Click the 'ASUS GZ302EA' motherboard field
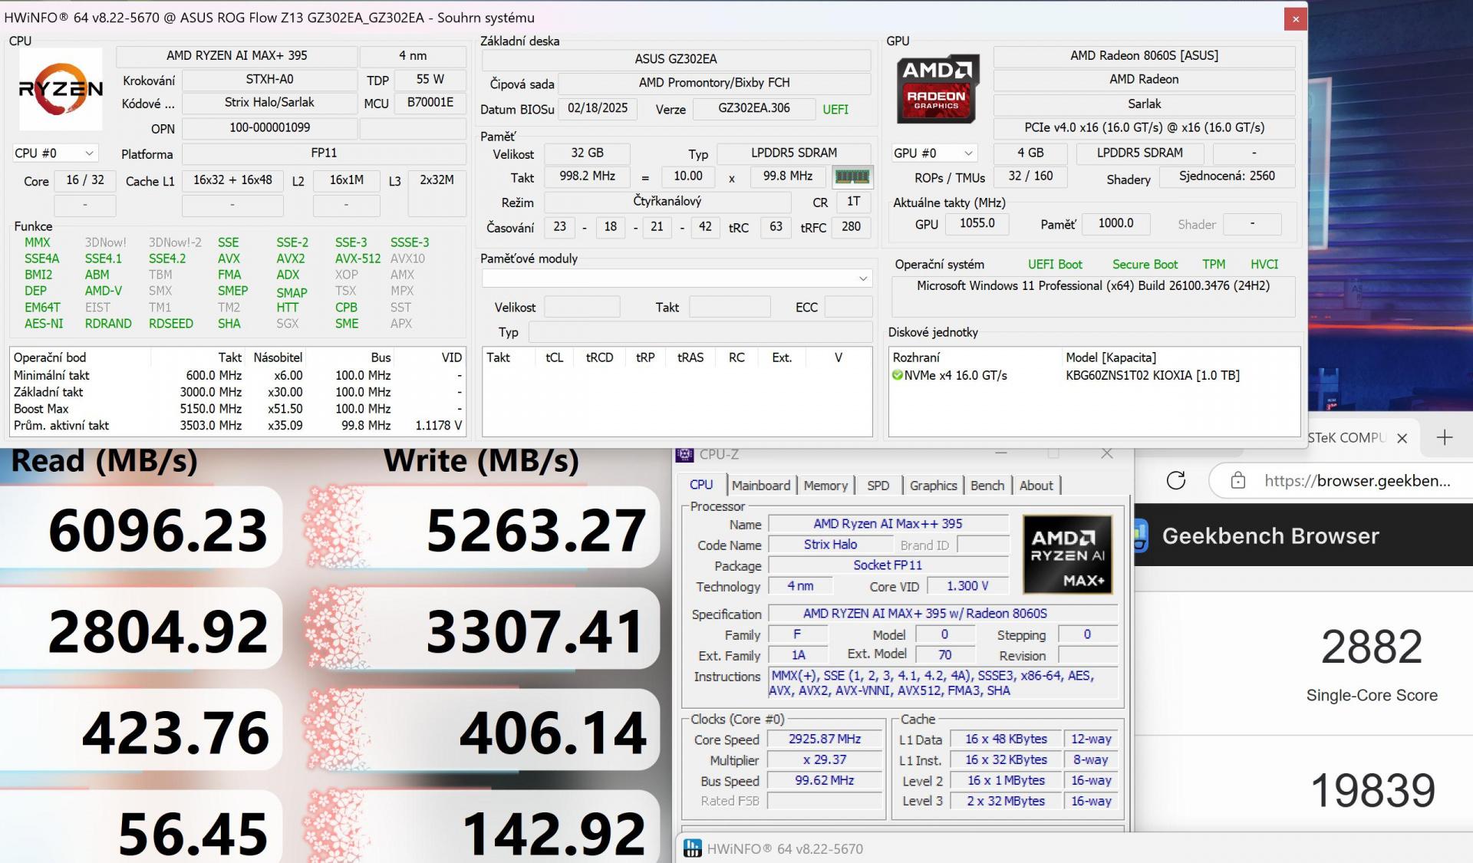 click(676, 59)
